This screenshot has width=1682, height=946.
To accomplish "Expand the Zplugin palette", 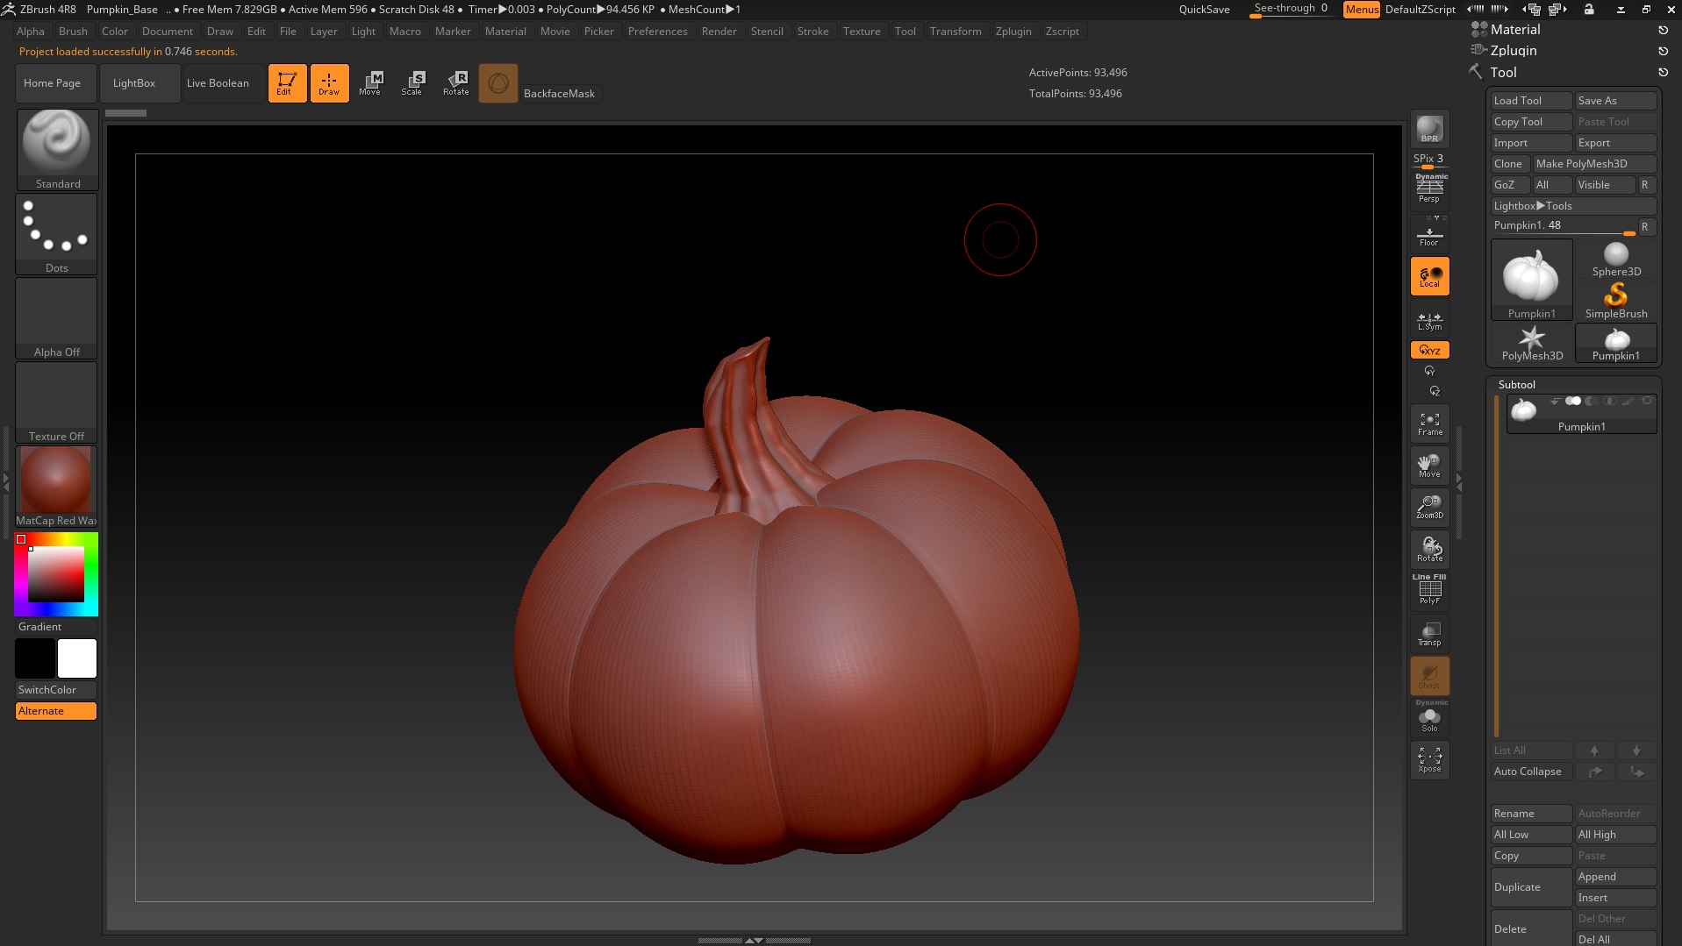I will pyautogui.click(x=1513, y=51).
